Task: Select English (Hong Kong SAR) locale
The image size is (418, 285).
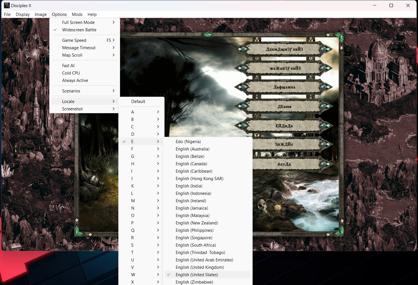Action: tap(208, 179)
